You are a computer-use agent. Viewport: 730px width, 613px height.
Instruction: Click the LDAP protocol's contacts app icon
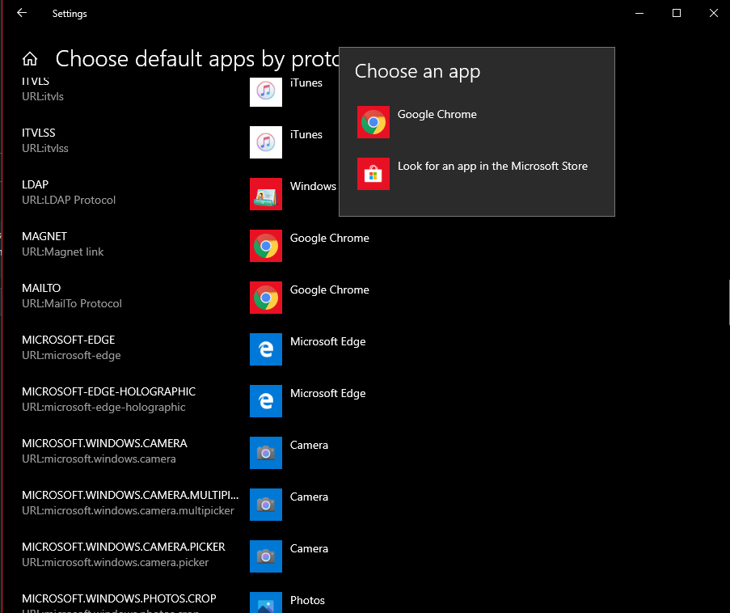[x=265, y=194]
